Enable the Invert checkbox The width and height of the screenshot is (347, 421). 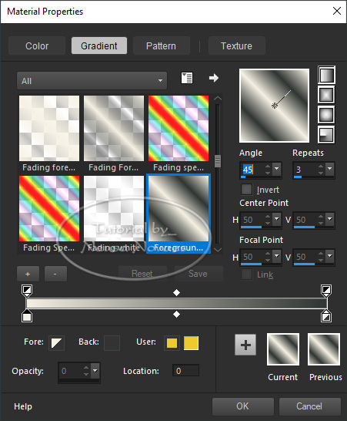pos(246,189)
